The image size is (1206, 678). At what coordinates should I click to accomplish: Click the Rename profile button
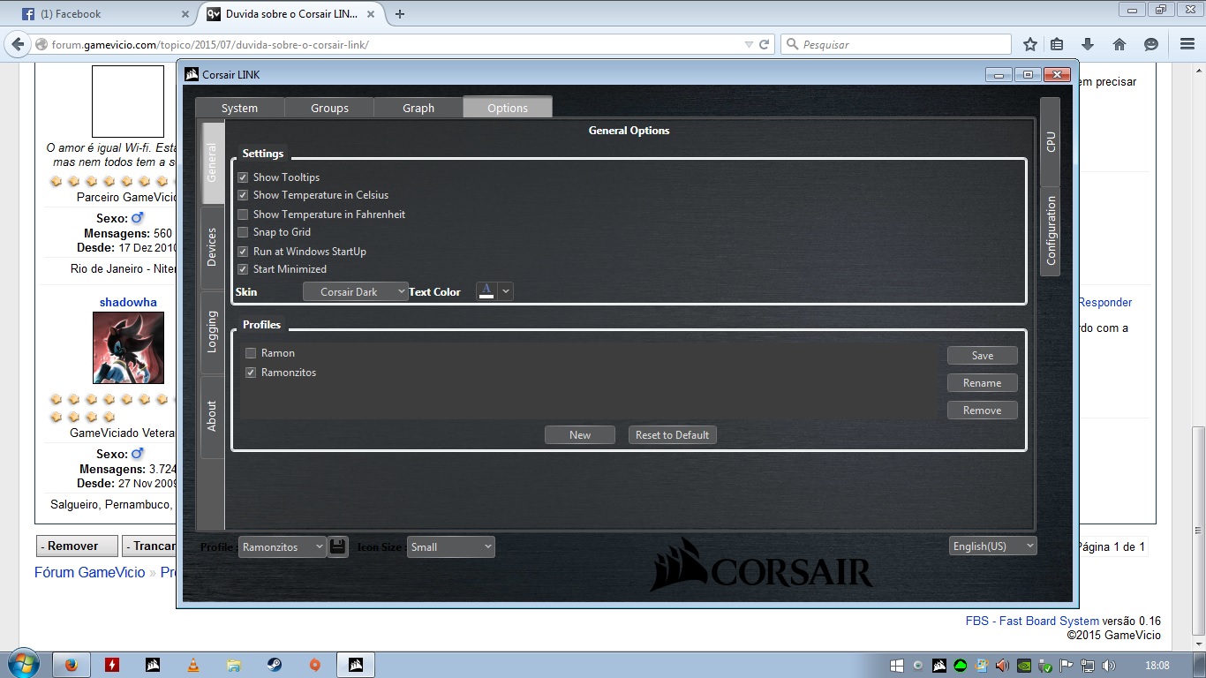[x=983, y=383]
